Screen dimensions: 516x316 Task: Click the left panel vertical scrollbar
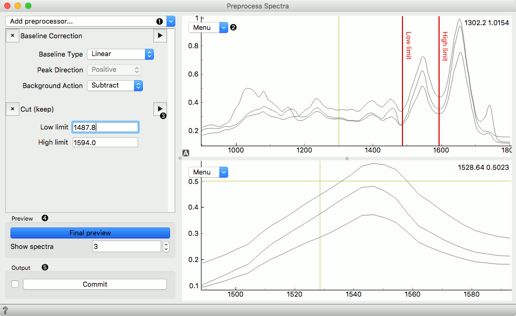pos(171,121)
